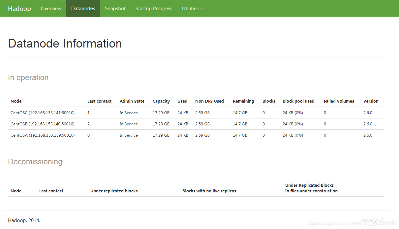Click the Blocks column header
399x229 pixels.
coord(269,101)
